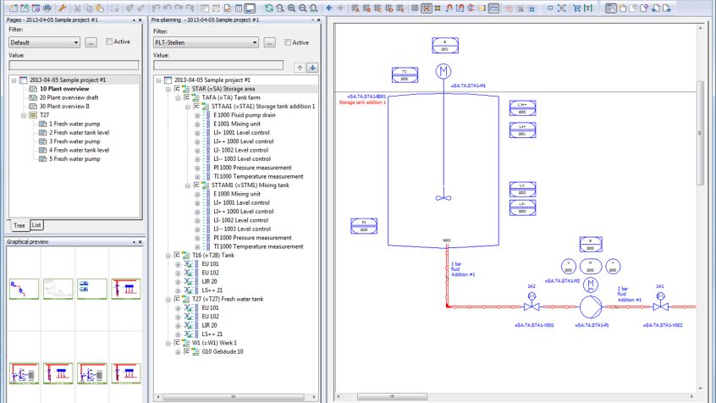Viewport: 716px width, 403px height.
Task: Collapse W1 (=W1) Werk 1 node
Action: (x=168, y=343)
